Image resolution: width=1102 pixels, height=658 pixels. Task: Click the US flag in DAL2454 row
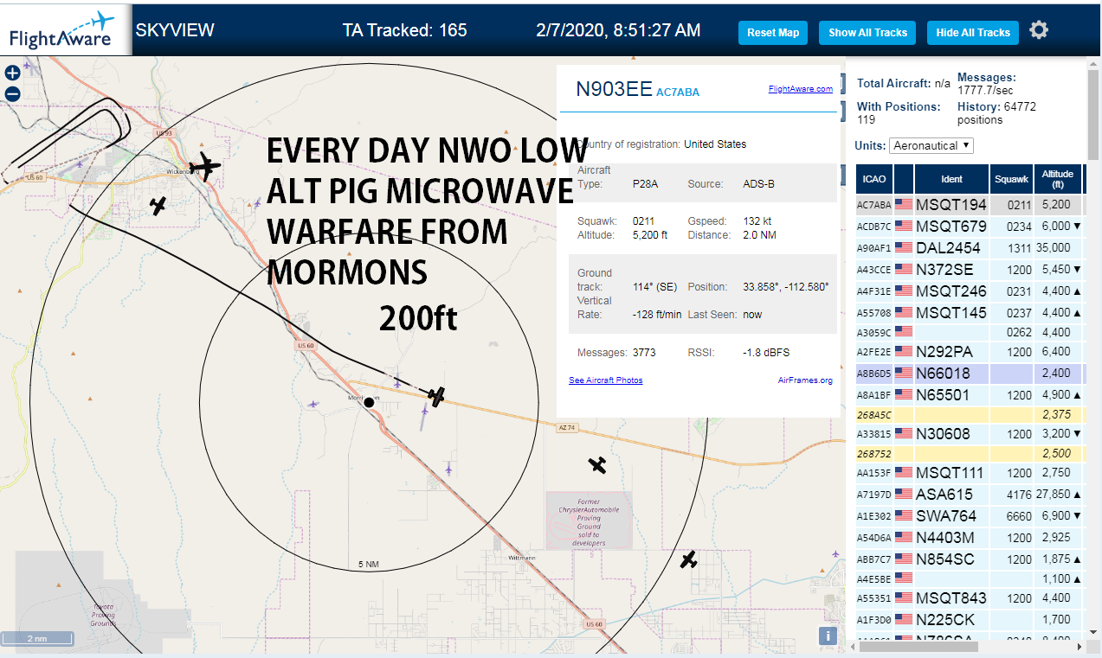[904, 248]
